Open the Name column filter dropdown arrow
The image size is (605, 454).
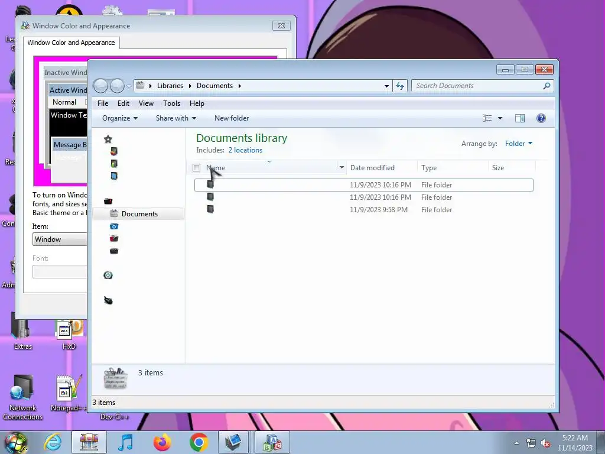[x=341, y=167]
